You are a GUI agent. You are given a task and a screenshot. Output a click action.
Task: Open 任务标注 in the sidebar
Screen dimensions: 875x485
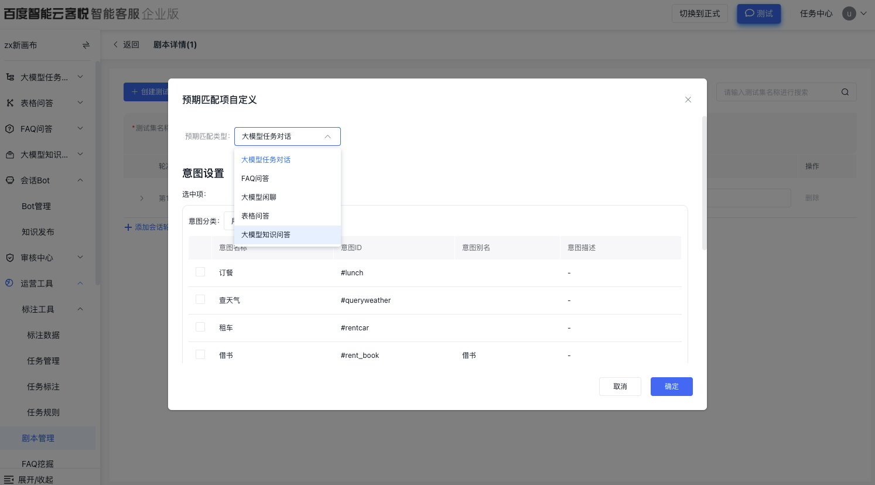[x=43, y=387]
